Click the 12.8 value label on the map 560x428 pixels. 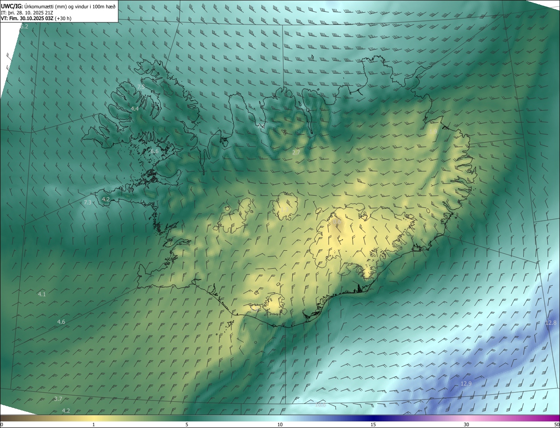point(551,323)
